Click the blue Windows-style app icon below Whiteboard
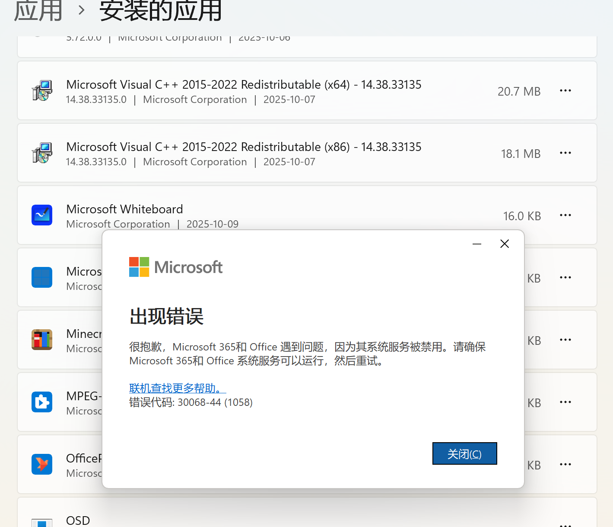 click(x=42, y=277)
